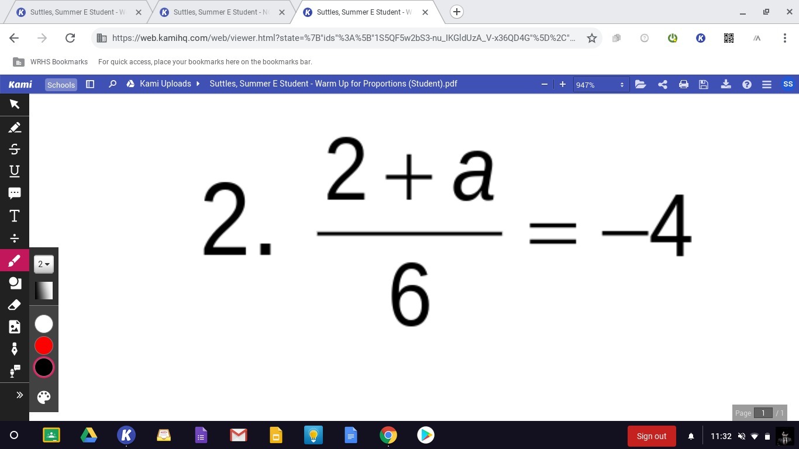Image resolution: width=799 pixels, height=449 pixels.
Task: Go back in the browser
Action: 14,38
